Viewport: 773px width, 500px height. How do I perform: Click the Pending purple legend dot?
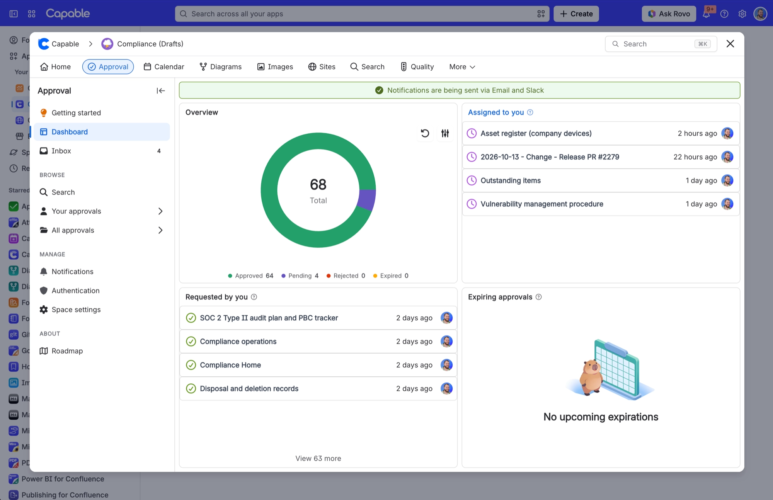pos(283,276)
